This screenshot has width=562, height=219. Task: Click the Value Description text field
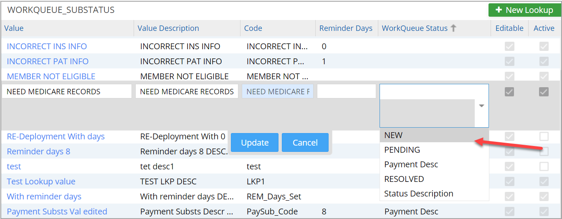point(187,92)
